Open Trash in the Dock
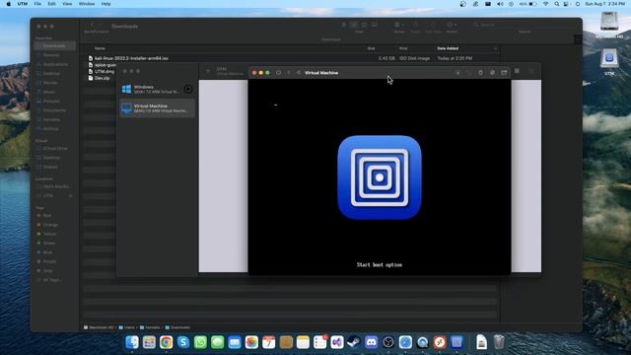 pos(499,342)
